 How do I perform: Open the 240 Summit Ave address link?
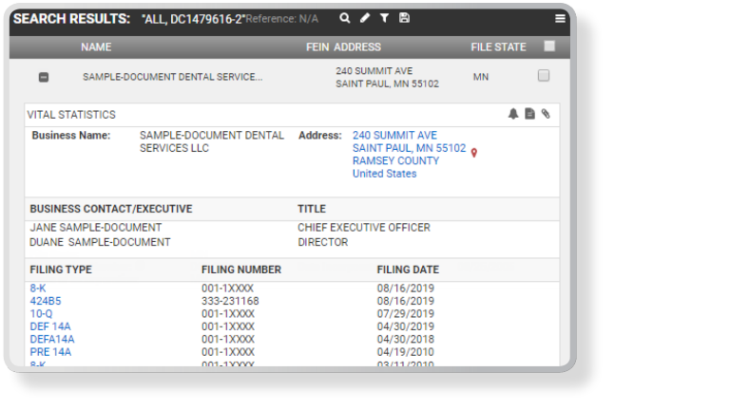pos(394,136)
